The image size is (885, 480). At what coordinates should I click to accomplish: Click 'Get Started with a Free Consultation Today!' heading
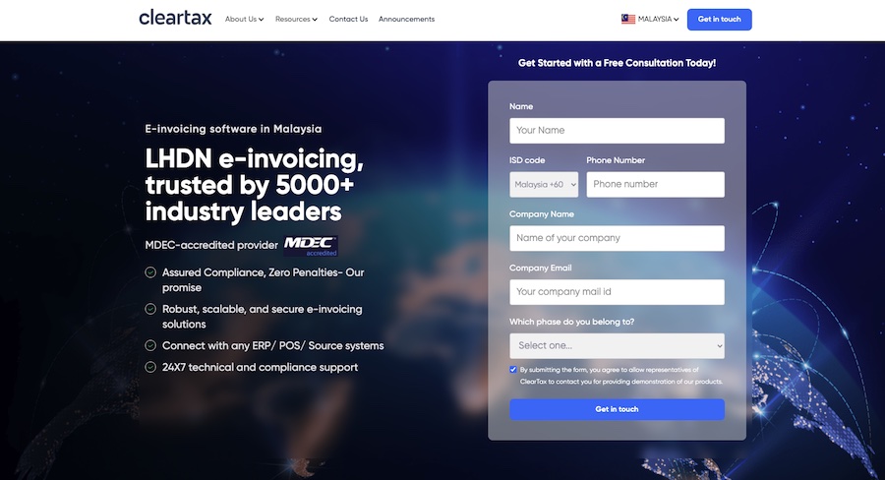pos(617,63)
